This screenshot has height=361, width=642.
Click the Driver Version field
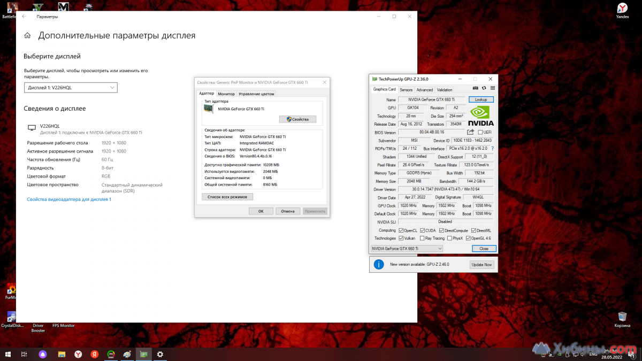(x=446, y=189)
